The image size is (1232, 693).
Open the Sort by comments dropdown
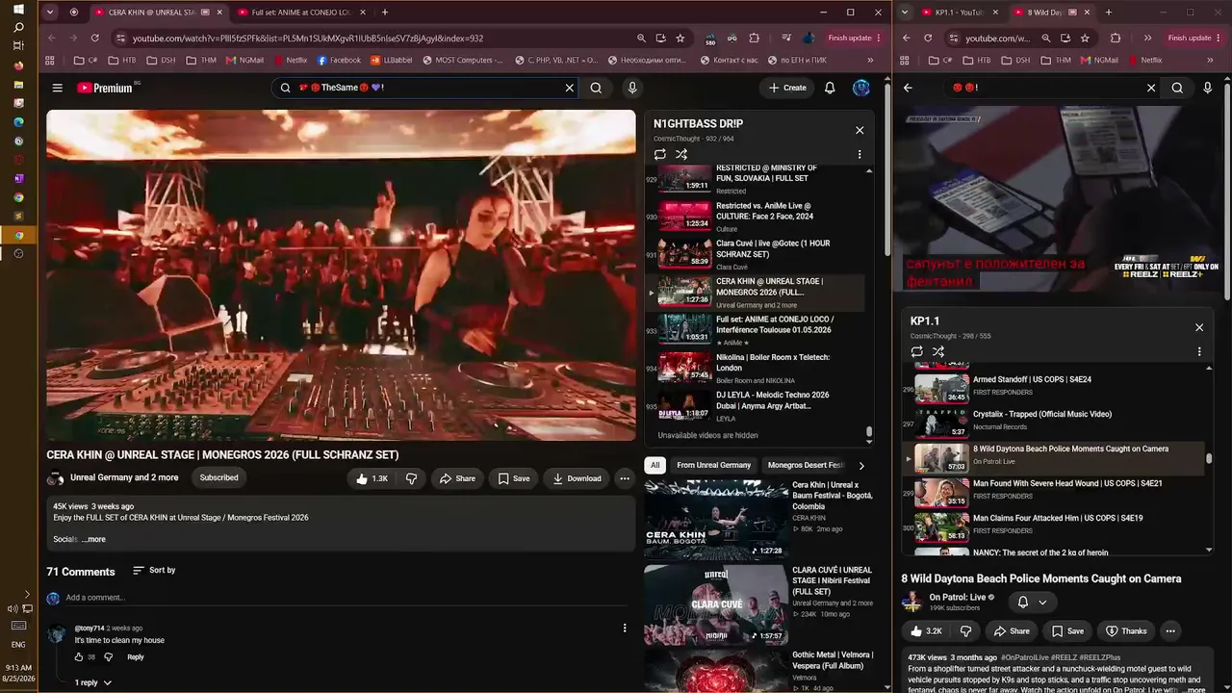pos(154,571)
